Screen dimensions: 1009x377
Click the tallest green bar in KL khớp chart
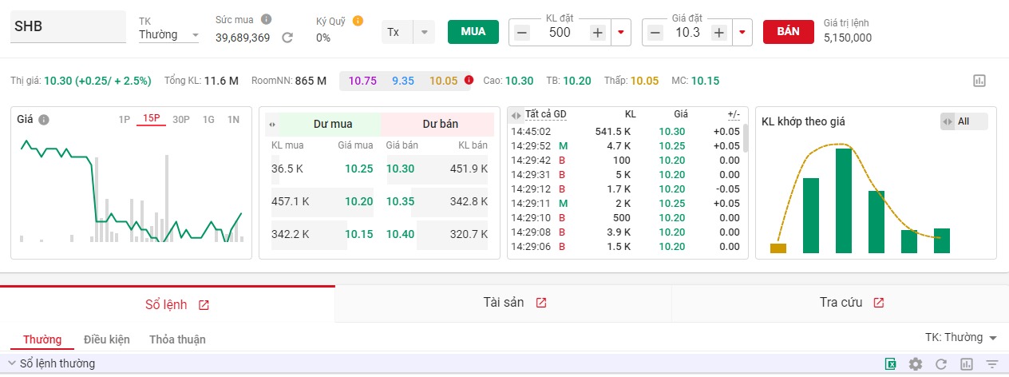click(x=844, y=200)
